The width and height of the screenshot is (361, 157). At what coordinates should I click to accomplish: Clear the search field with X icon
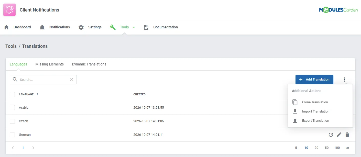tap(72, 80)
